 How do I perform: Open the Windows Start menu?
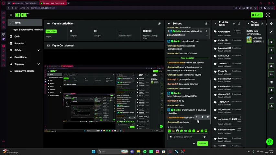pos(94,151)
